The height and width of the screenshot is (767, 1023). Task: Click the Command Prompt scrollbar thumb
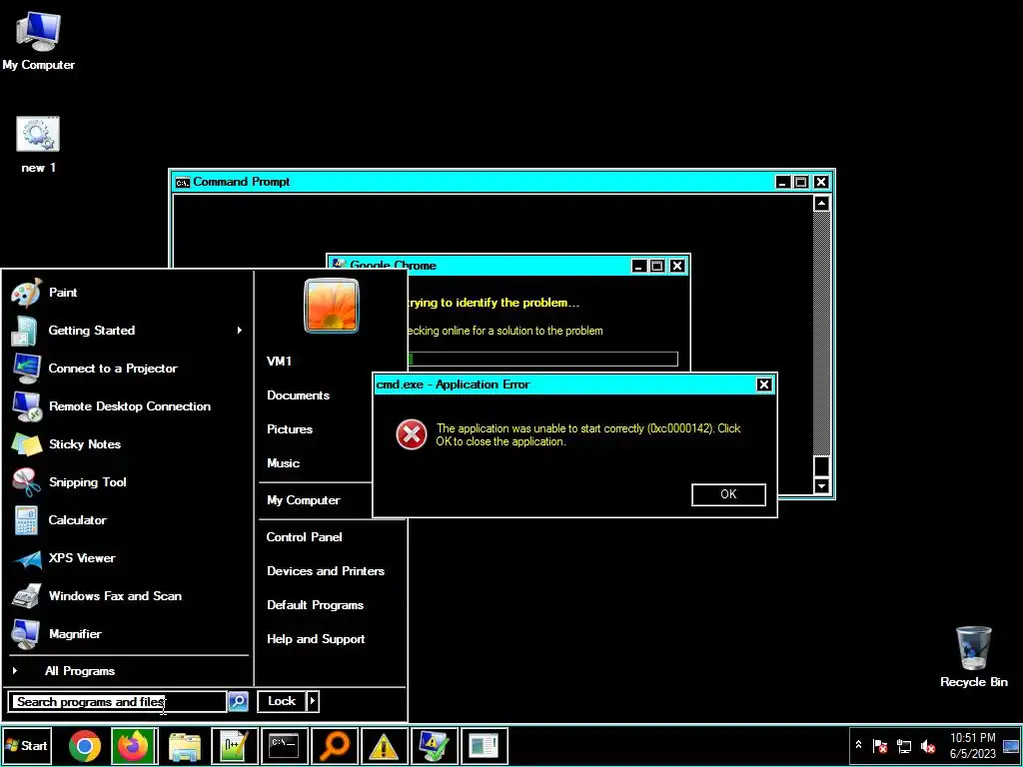[821, 465]
